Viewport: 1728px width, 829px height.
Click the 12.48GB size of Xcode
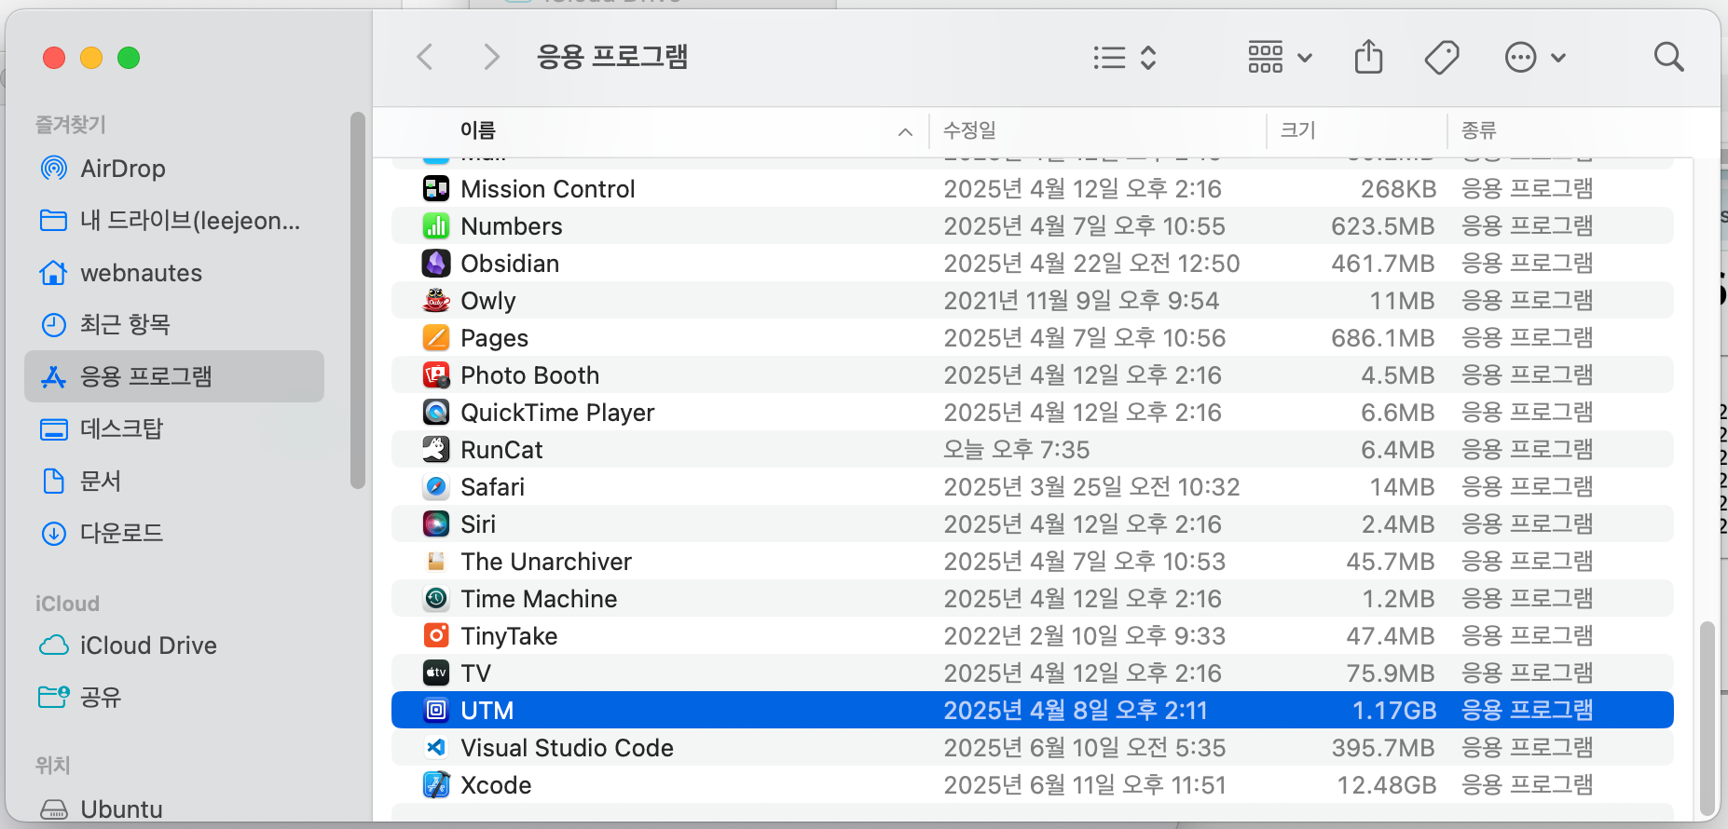1387,785
